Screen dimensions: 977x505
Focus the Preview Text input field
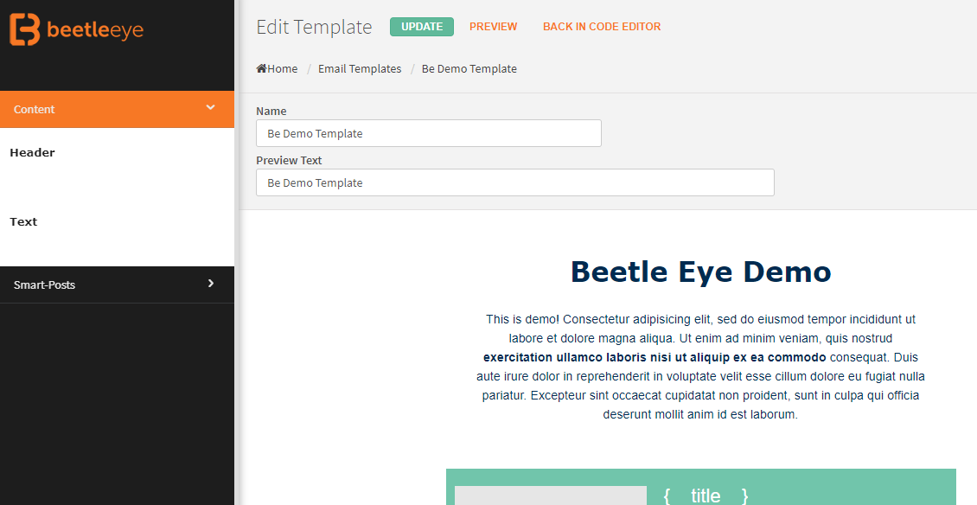tap(515, 182)
